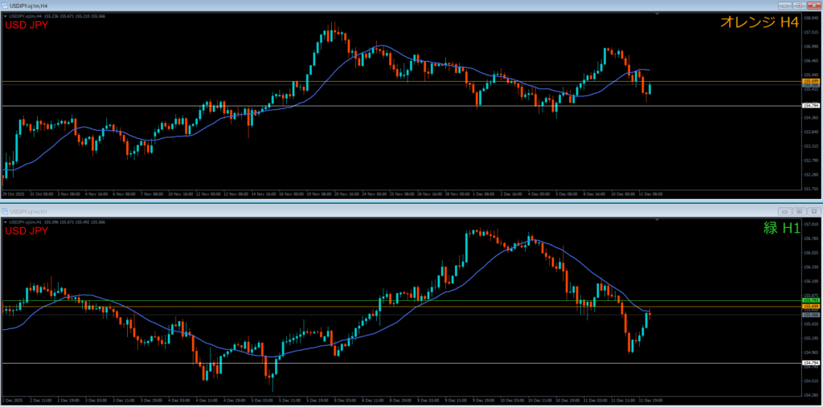Screen dimensions: 823x407
Task: Click the OHLC info line in the H4 chart
Action: point(58,16)
